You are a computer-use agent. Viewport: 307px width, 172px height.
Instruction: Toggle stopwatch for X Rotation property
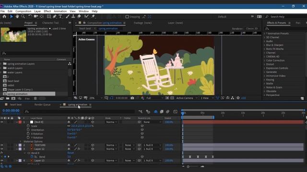tap(28, 134)
